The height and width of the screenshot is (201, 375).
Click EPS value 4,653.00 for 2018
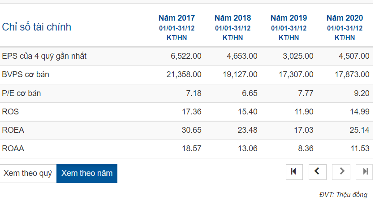(242, 56)
